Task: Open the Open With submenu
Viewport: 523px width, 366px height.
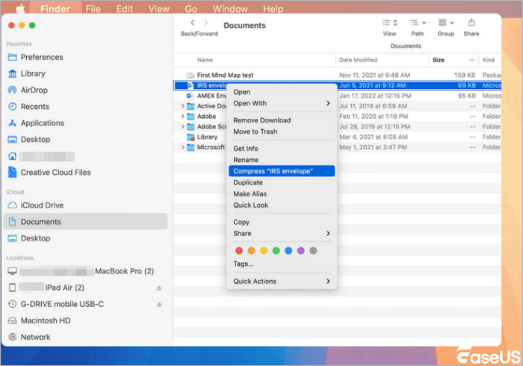Action: (x=281, y=104)
